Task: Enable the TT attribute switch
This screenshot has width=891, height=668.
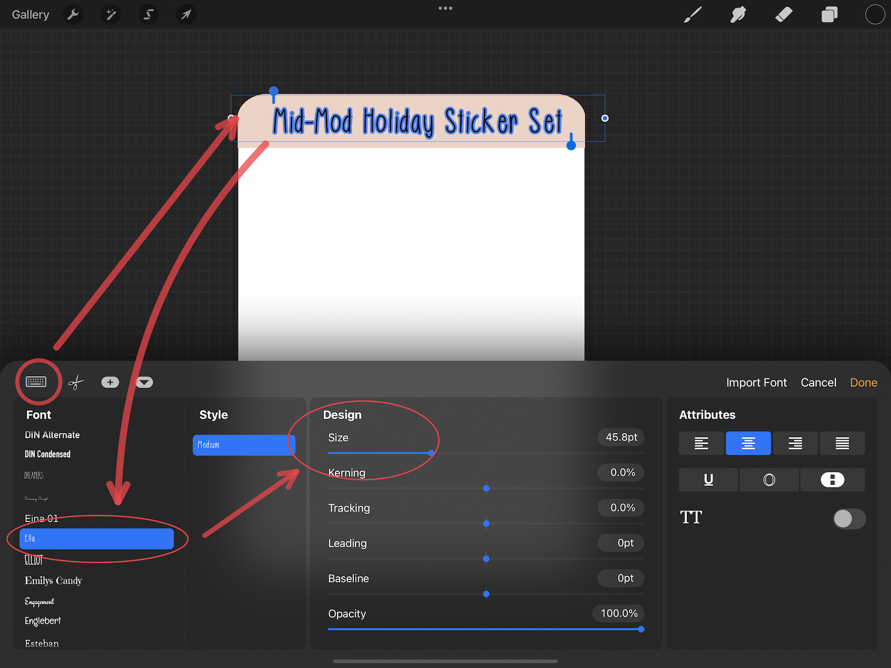Action: pos(849,519)
